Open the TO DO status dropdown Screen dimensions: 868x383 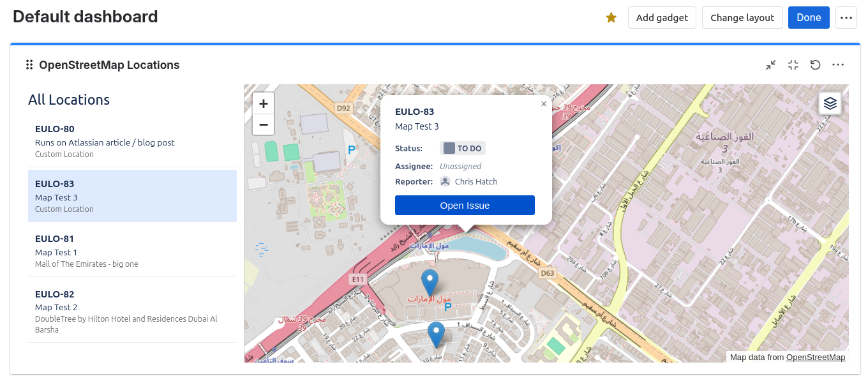[x=462, y=147]
